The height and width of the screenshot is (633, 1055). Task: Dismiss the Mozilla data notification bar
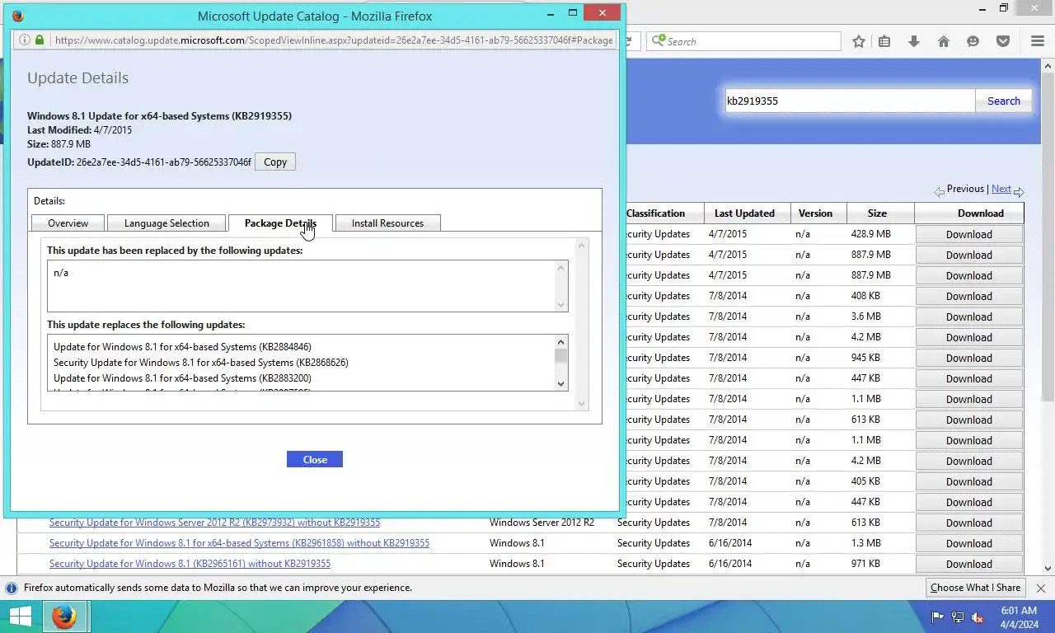1041,588
